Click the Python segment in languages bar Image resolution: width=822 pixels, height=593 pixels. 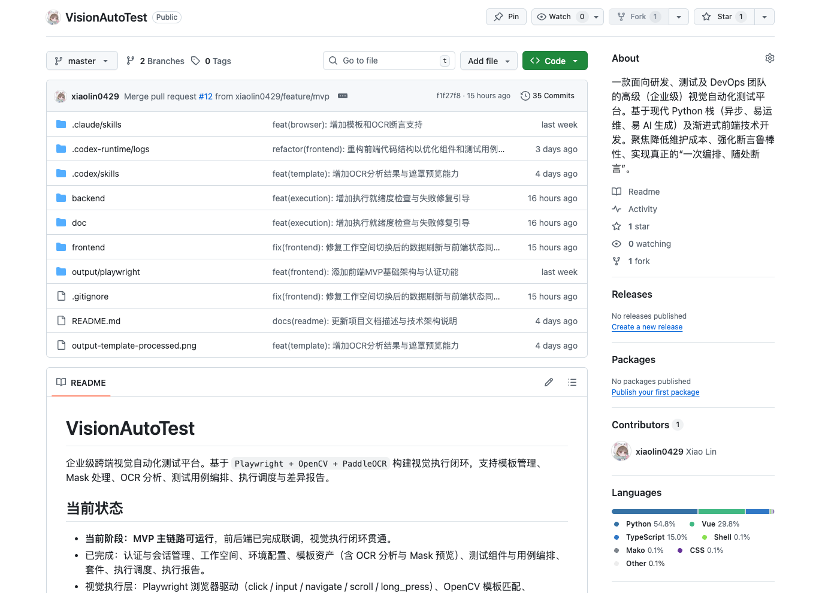(654, 512)
